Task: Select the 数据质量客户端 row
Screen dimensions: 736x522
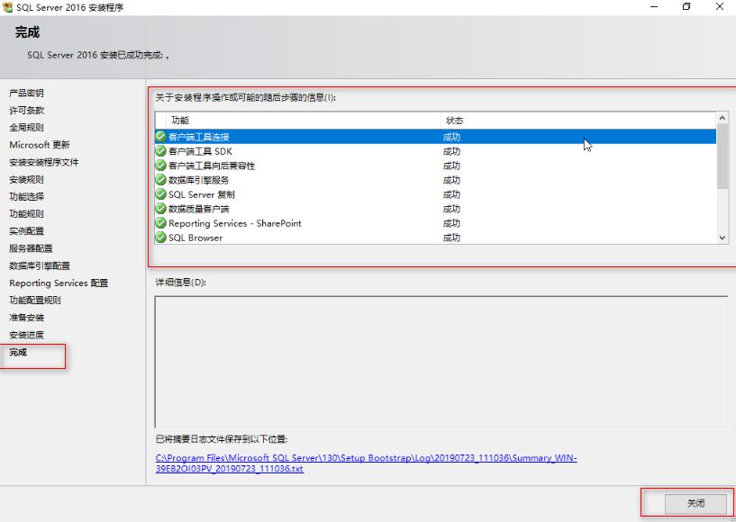Action: pyautogui.click(x=436, y=209)
